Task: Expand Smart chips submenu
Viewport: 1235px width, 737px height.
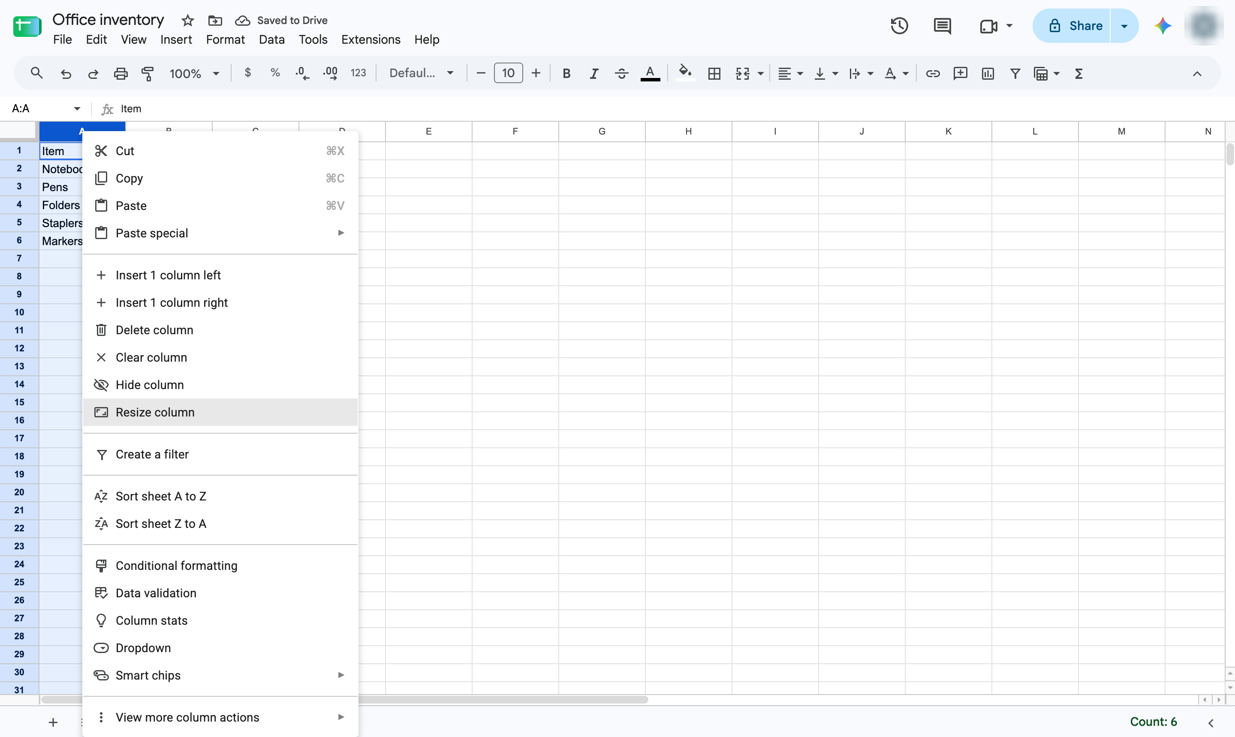Action: tap(220, 675)
